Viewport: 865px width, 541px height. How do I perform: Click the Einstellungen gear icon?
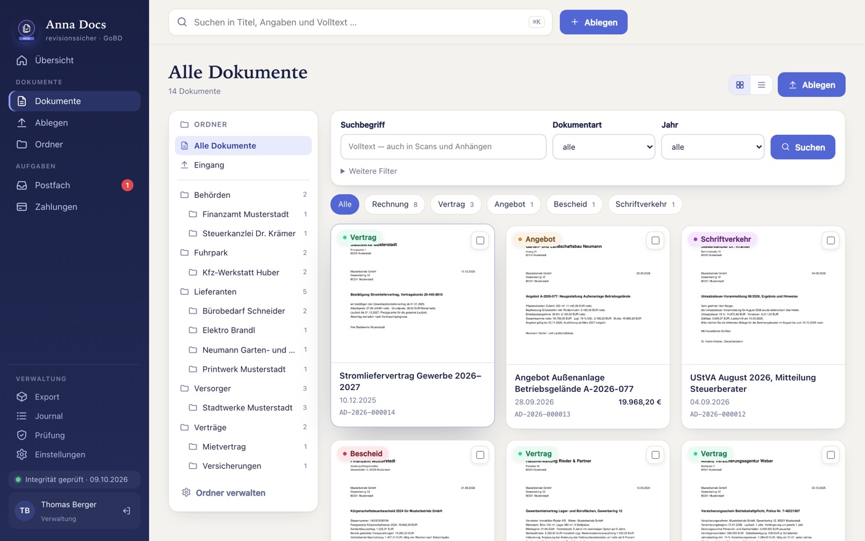coord(22,454)
